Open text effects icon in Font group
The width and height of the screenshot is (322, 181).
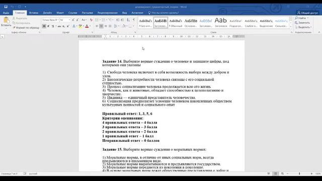[74, 26]
